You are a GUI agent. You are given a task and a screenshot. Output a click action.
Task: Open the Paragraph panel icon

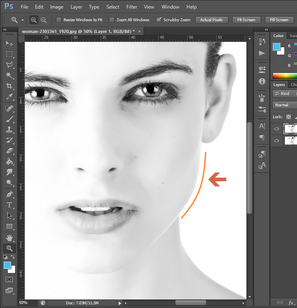[x=262, y=137]
